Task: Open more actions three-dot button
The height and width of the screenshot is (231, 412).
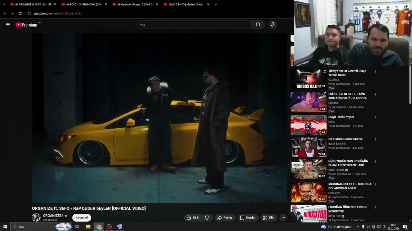Action: click(x=283, y=218)
